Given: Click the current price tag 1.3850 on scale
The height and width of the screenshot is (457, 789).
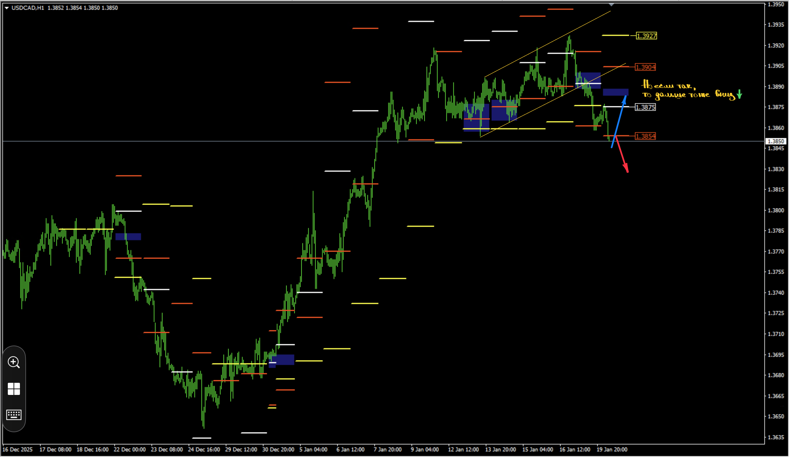Looking at the screenshot, I should point(775,141).
